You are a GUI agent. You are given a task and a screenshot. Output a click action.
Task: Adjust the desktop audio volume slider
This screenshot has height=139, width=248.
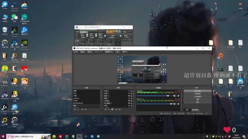pyautogui.click(x=154, y=96)
